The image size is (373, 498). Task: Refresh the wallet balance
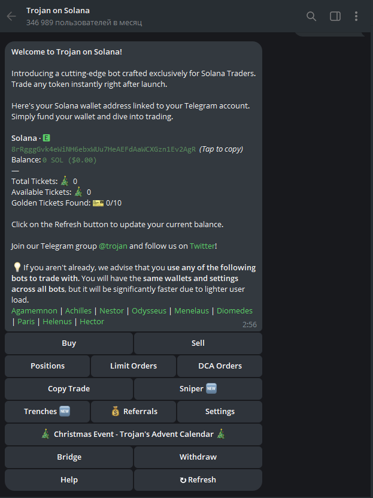tap(198, 480)
